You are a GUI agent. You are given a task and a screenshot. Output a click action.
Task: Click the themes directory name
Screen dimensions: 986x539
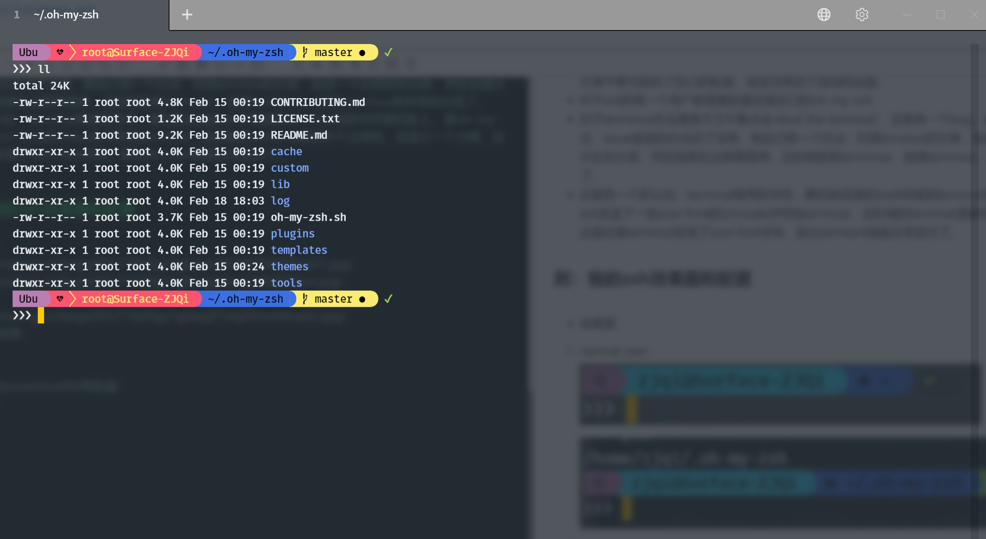pyautogui.click(x=290, y=267)
